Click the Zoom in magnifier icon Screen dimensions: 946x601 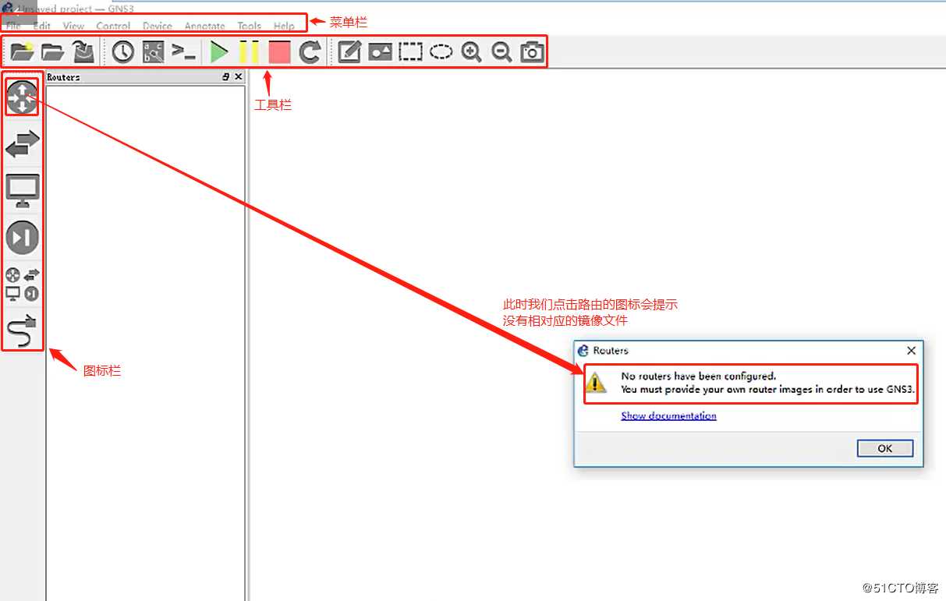(471, 52)
